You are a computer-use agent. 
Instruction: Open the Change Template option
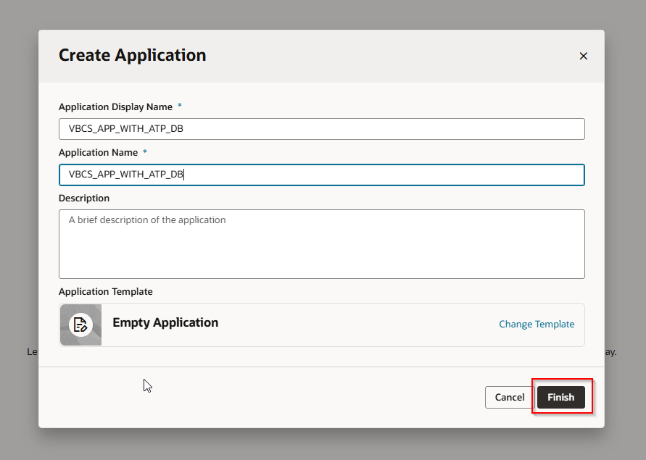[x=537, y=324]
